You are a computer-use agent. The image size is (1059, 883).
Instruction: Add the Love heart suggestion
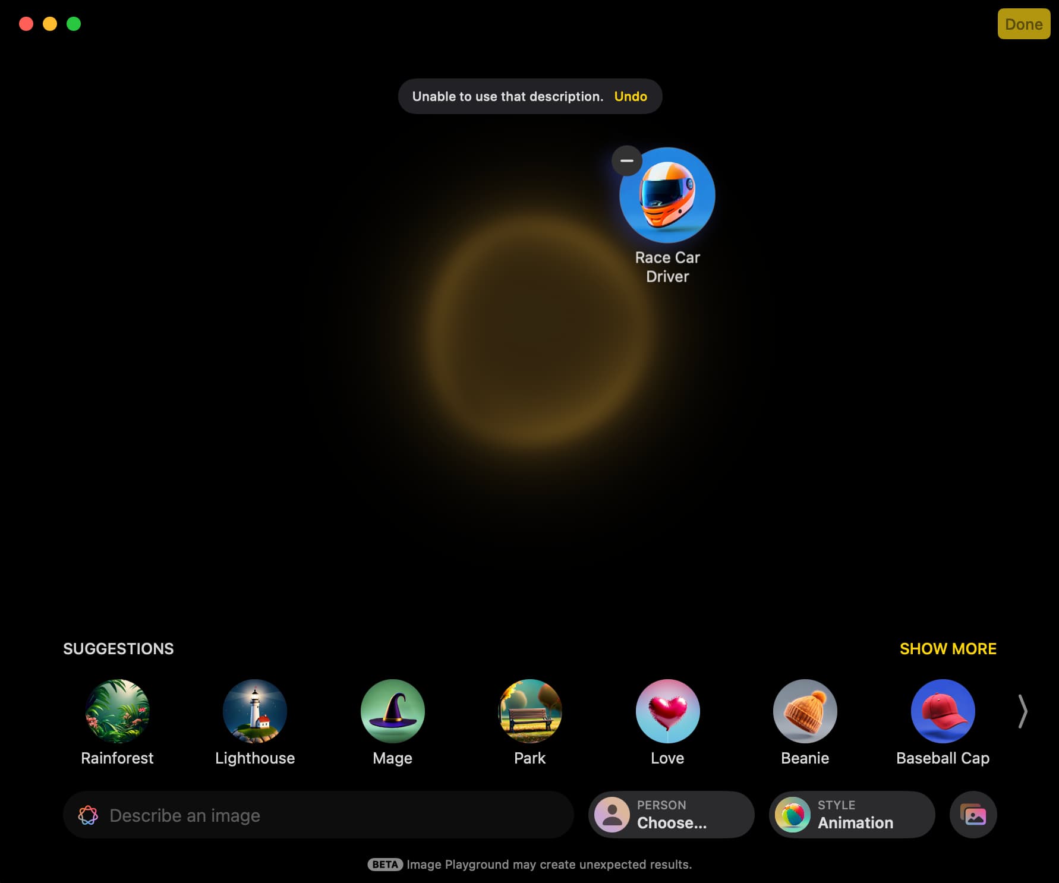pyautogui.click(x=668, y=711)
